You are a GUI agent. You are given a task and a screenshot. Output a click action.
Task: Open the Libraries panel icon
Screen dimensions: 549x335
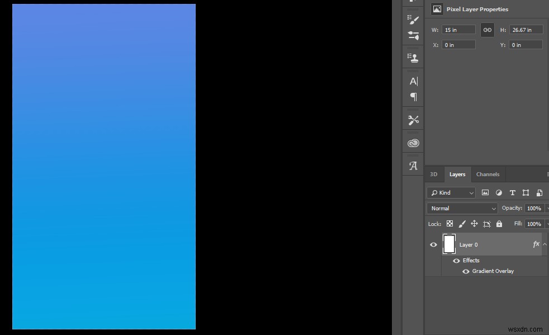pyautogui.click(x=413, y=142)
